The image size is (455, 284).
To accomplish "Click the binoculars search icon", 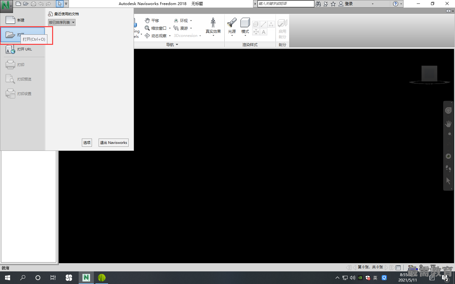I will (x=318, y=4).
